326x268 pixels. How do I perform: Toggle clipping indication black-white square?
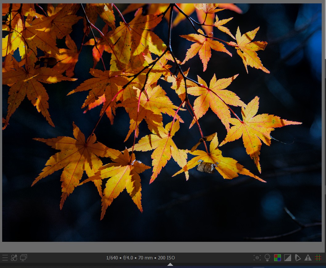click(x=288, y=258)
